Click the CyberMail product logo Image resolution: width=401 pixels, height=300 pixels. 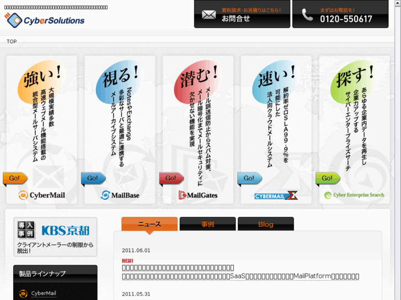[x=42, y=195]
